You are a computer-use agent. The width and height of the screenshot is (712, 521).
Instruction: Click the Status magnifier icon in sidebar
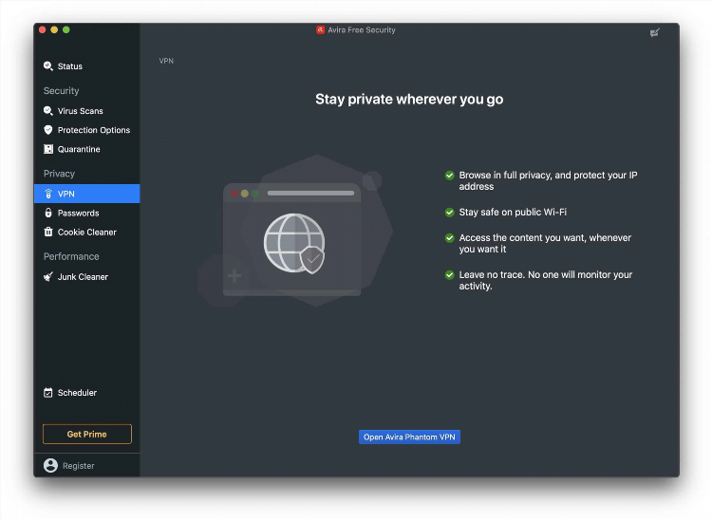click(48, 66)
